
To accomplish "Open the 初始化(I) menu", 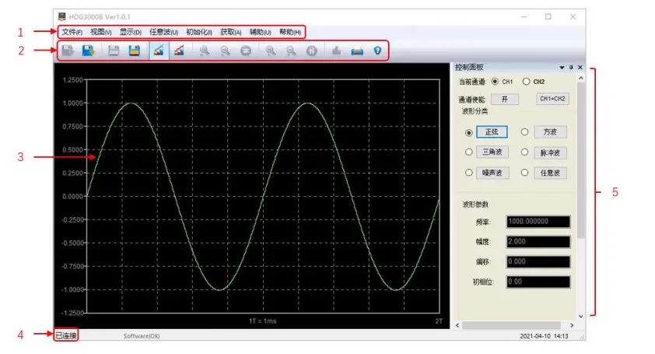I will [x=199, y=32].
